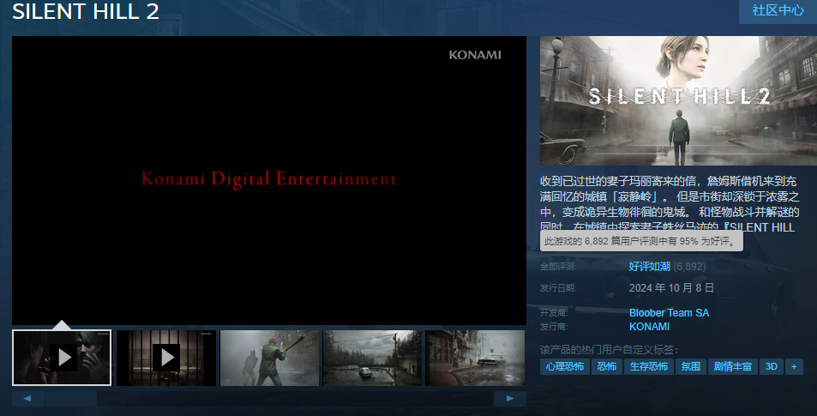
Task: Open the 社区中心 community hub button
Action: [x=778, y=10]
